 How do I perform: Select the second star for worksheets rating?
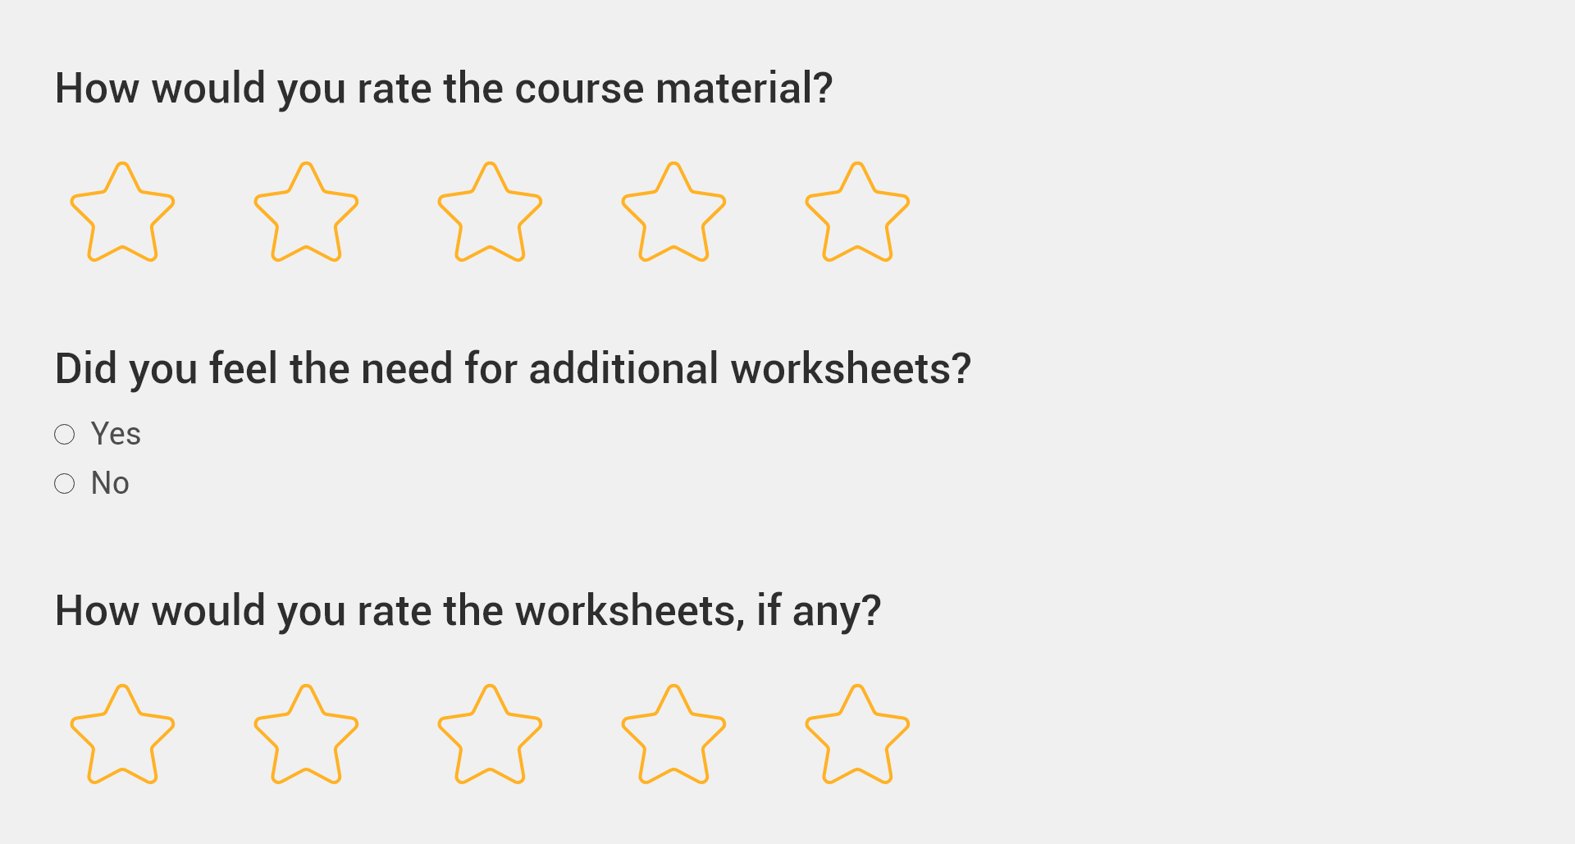pyautogui.click(x=305, y=734)
